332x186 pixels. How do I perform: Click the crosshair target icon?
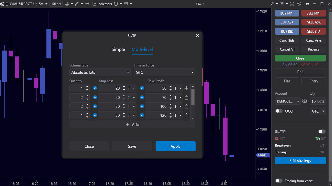point(116,4)
